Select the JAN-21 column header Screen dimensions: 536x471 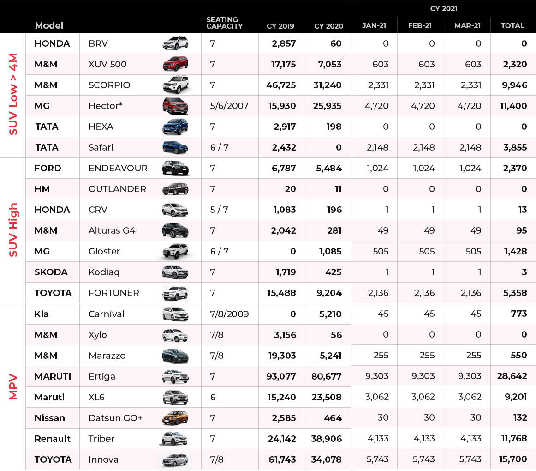click(x=374, y=26)
